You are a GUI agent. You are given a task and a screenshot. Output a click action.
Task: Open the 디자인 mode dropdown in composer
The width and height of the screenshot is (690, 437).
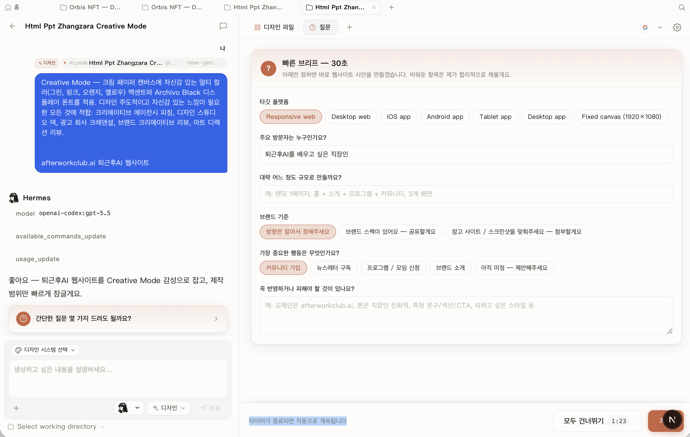169,408
